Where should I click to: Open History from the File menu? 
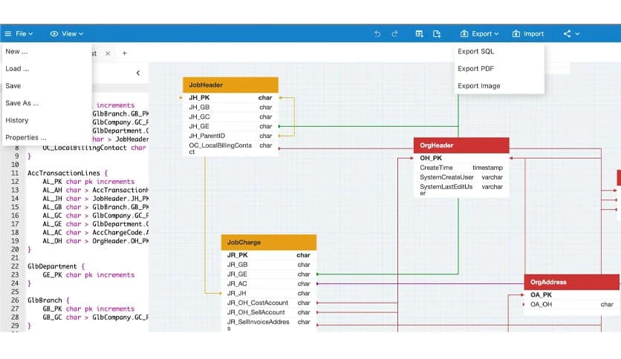click(x=17, y=120)
